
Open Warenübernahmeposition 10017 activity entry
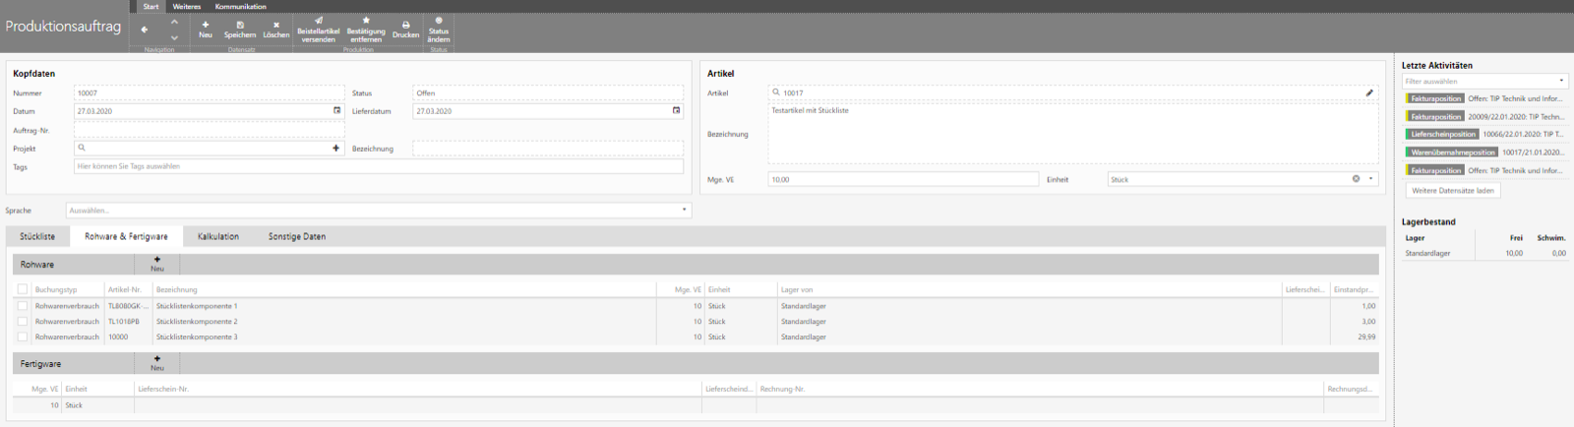(x=1484, y=152)
